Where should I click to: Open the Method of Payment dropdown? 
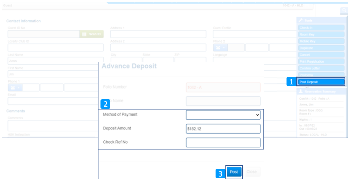[x=223, y=115]
